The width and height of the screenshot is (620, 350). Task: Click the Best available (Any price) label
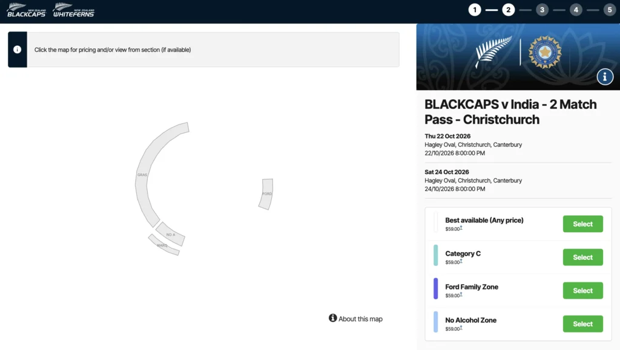[484, 220]
